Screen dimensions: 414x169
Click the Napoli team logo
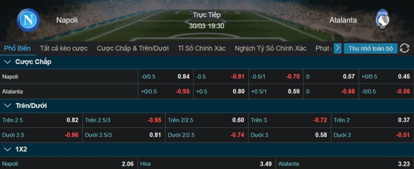[x=28, y=20]
